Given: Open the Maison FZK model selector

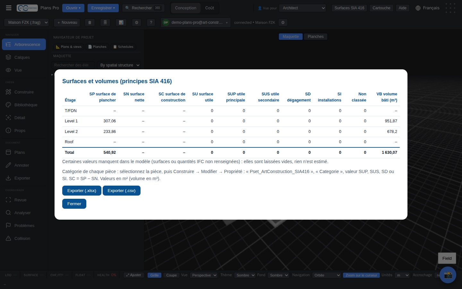Looking at the screenshot, I should pyautogui.click(x=27, y=22).
